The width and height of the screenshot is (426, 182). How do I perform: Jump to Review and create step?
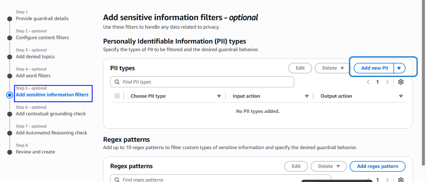pyautogui.click(x=35, y=152)
